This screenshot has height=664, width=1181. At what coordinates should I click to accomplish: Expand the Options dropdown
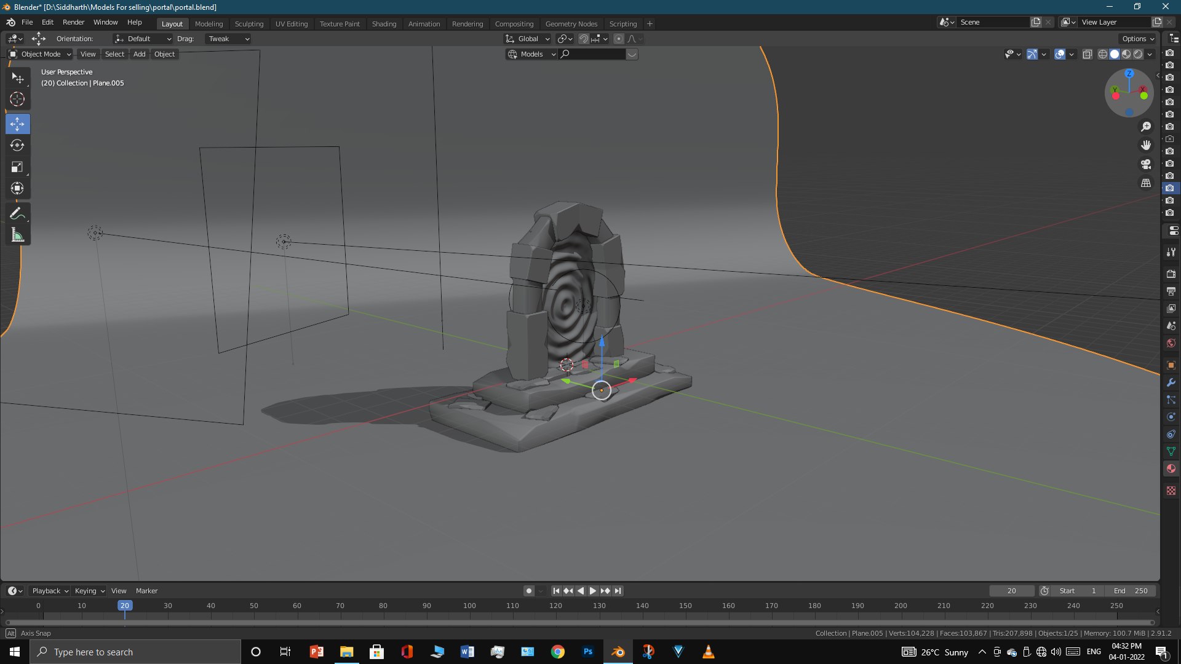point(1138,39)
